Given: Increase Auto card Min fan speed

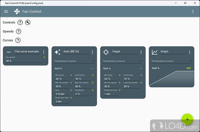Looking at the screenshot, I should click(71, 83).
